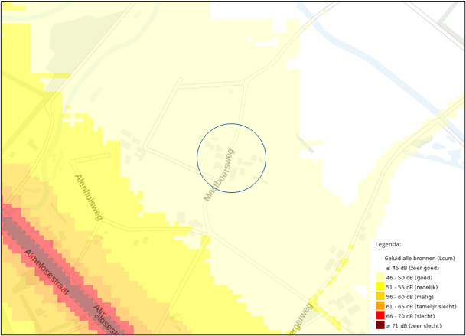Click the ≥ 71 dB dark red swatch

pyautogui.click(x=380, y=325)
